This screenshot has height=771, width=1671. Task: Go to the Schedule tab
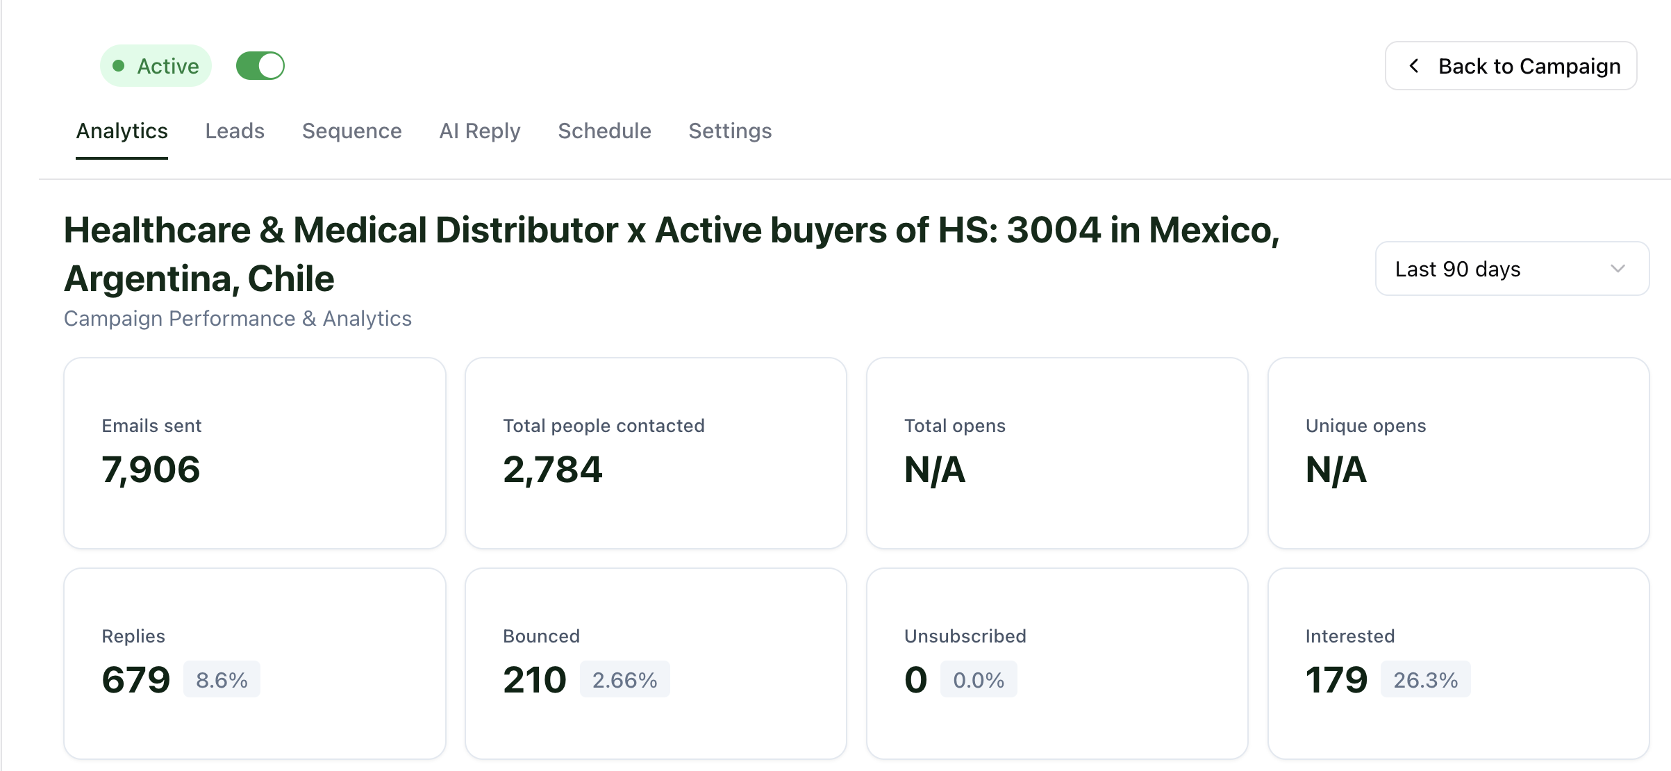(604, 131)
